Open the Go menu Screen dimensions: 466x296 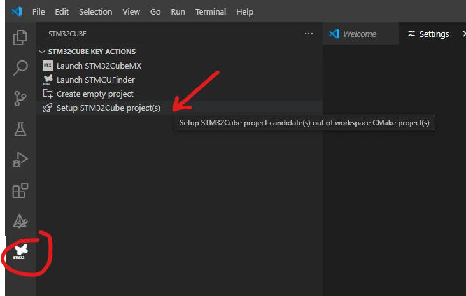tap(155, 11)
